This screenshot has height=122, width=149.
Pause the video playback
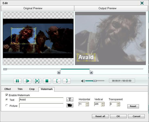(17, 81)
